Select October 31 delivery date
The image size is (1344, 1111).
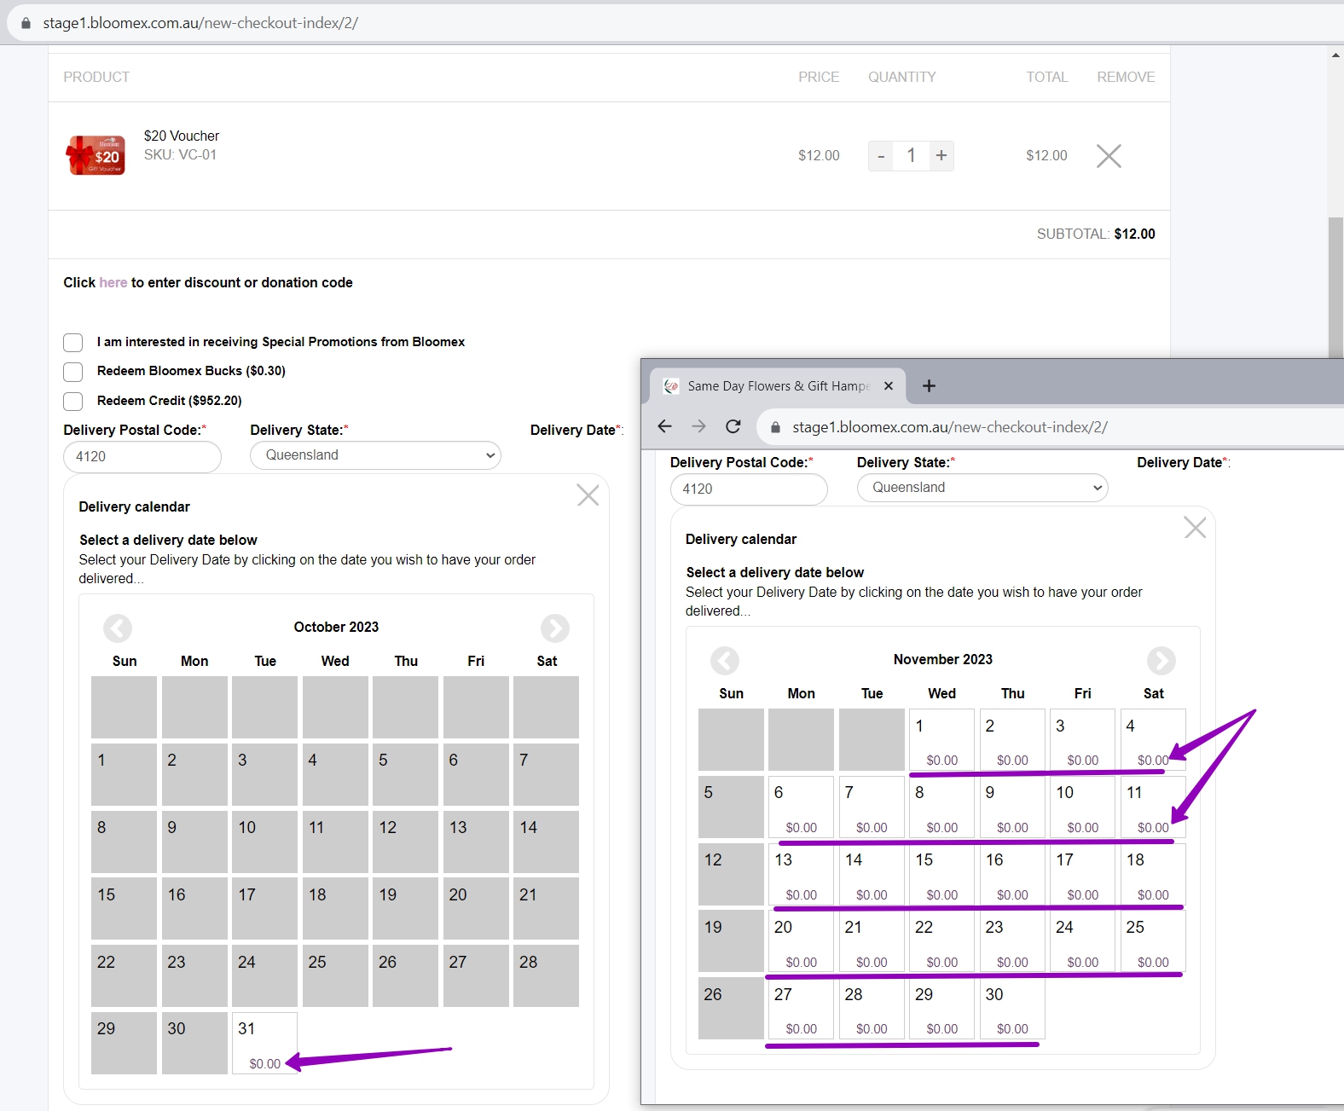264,1043
